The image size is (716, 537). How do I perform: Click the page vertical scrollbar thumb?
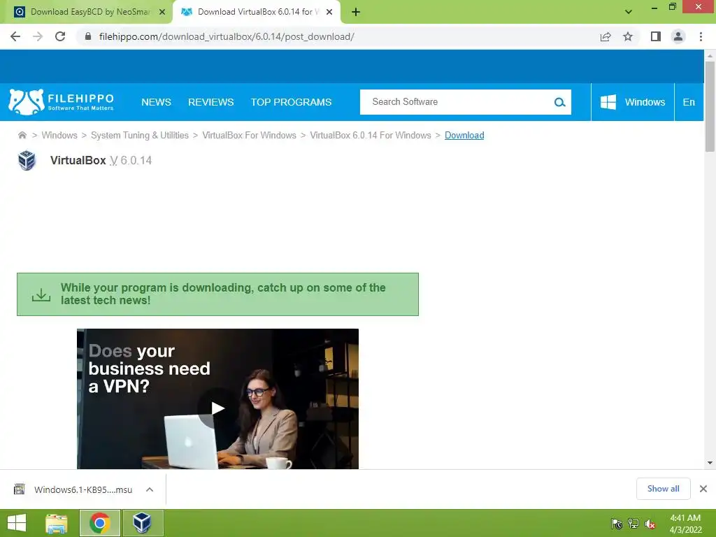[x=710, y=106]
